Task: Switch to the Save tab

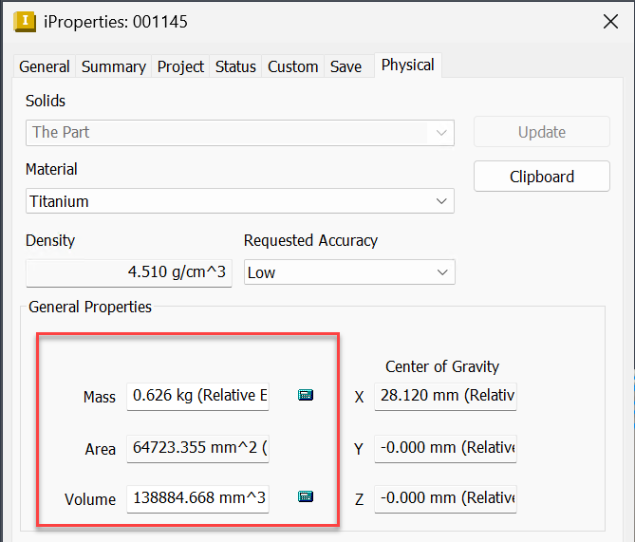Action: pyautogui.click(x=346, y=66)
